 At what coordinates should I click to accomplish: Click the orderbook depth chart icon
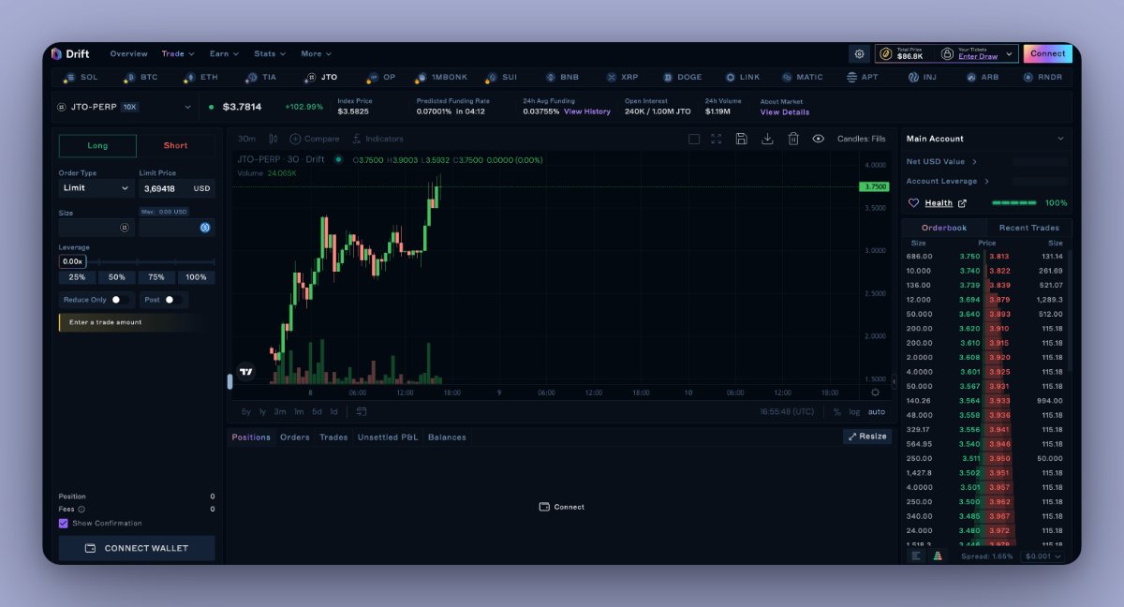(x=938, y=555)
